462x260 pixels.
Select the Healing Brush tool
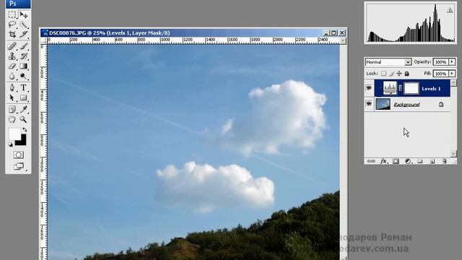click(x=12, y=46)
